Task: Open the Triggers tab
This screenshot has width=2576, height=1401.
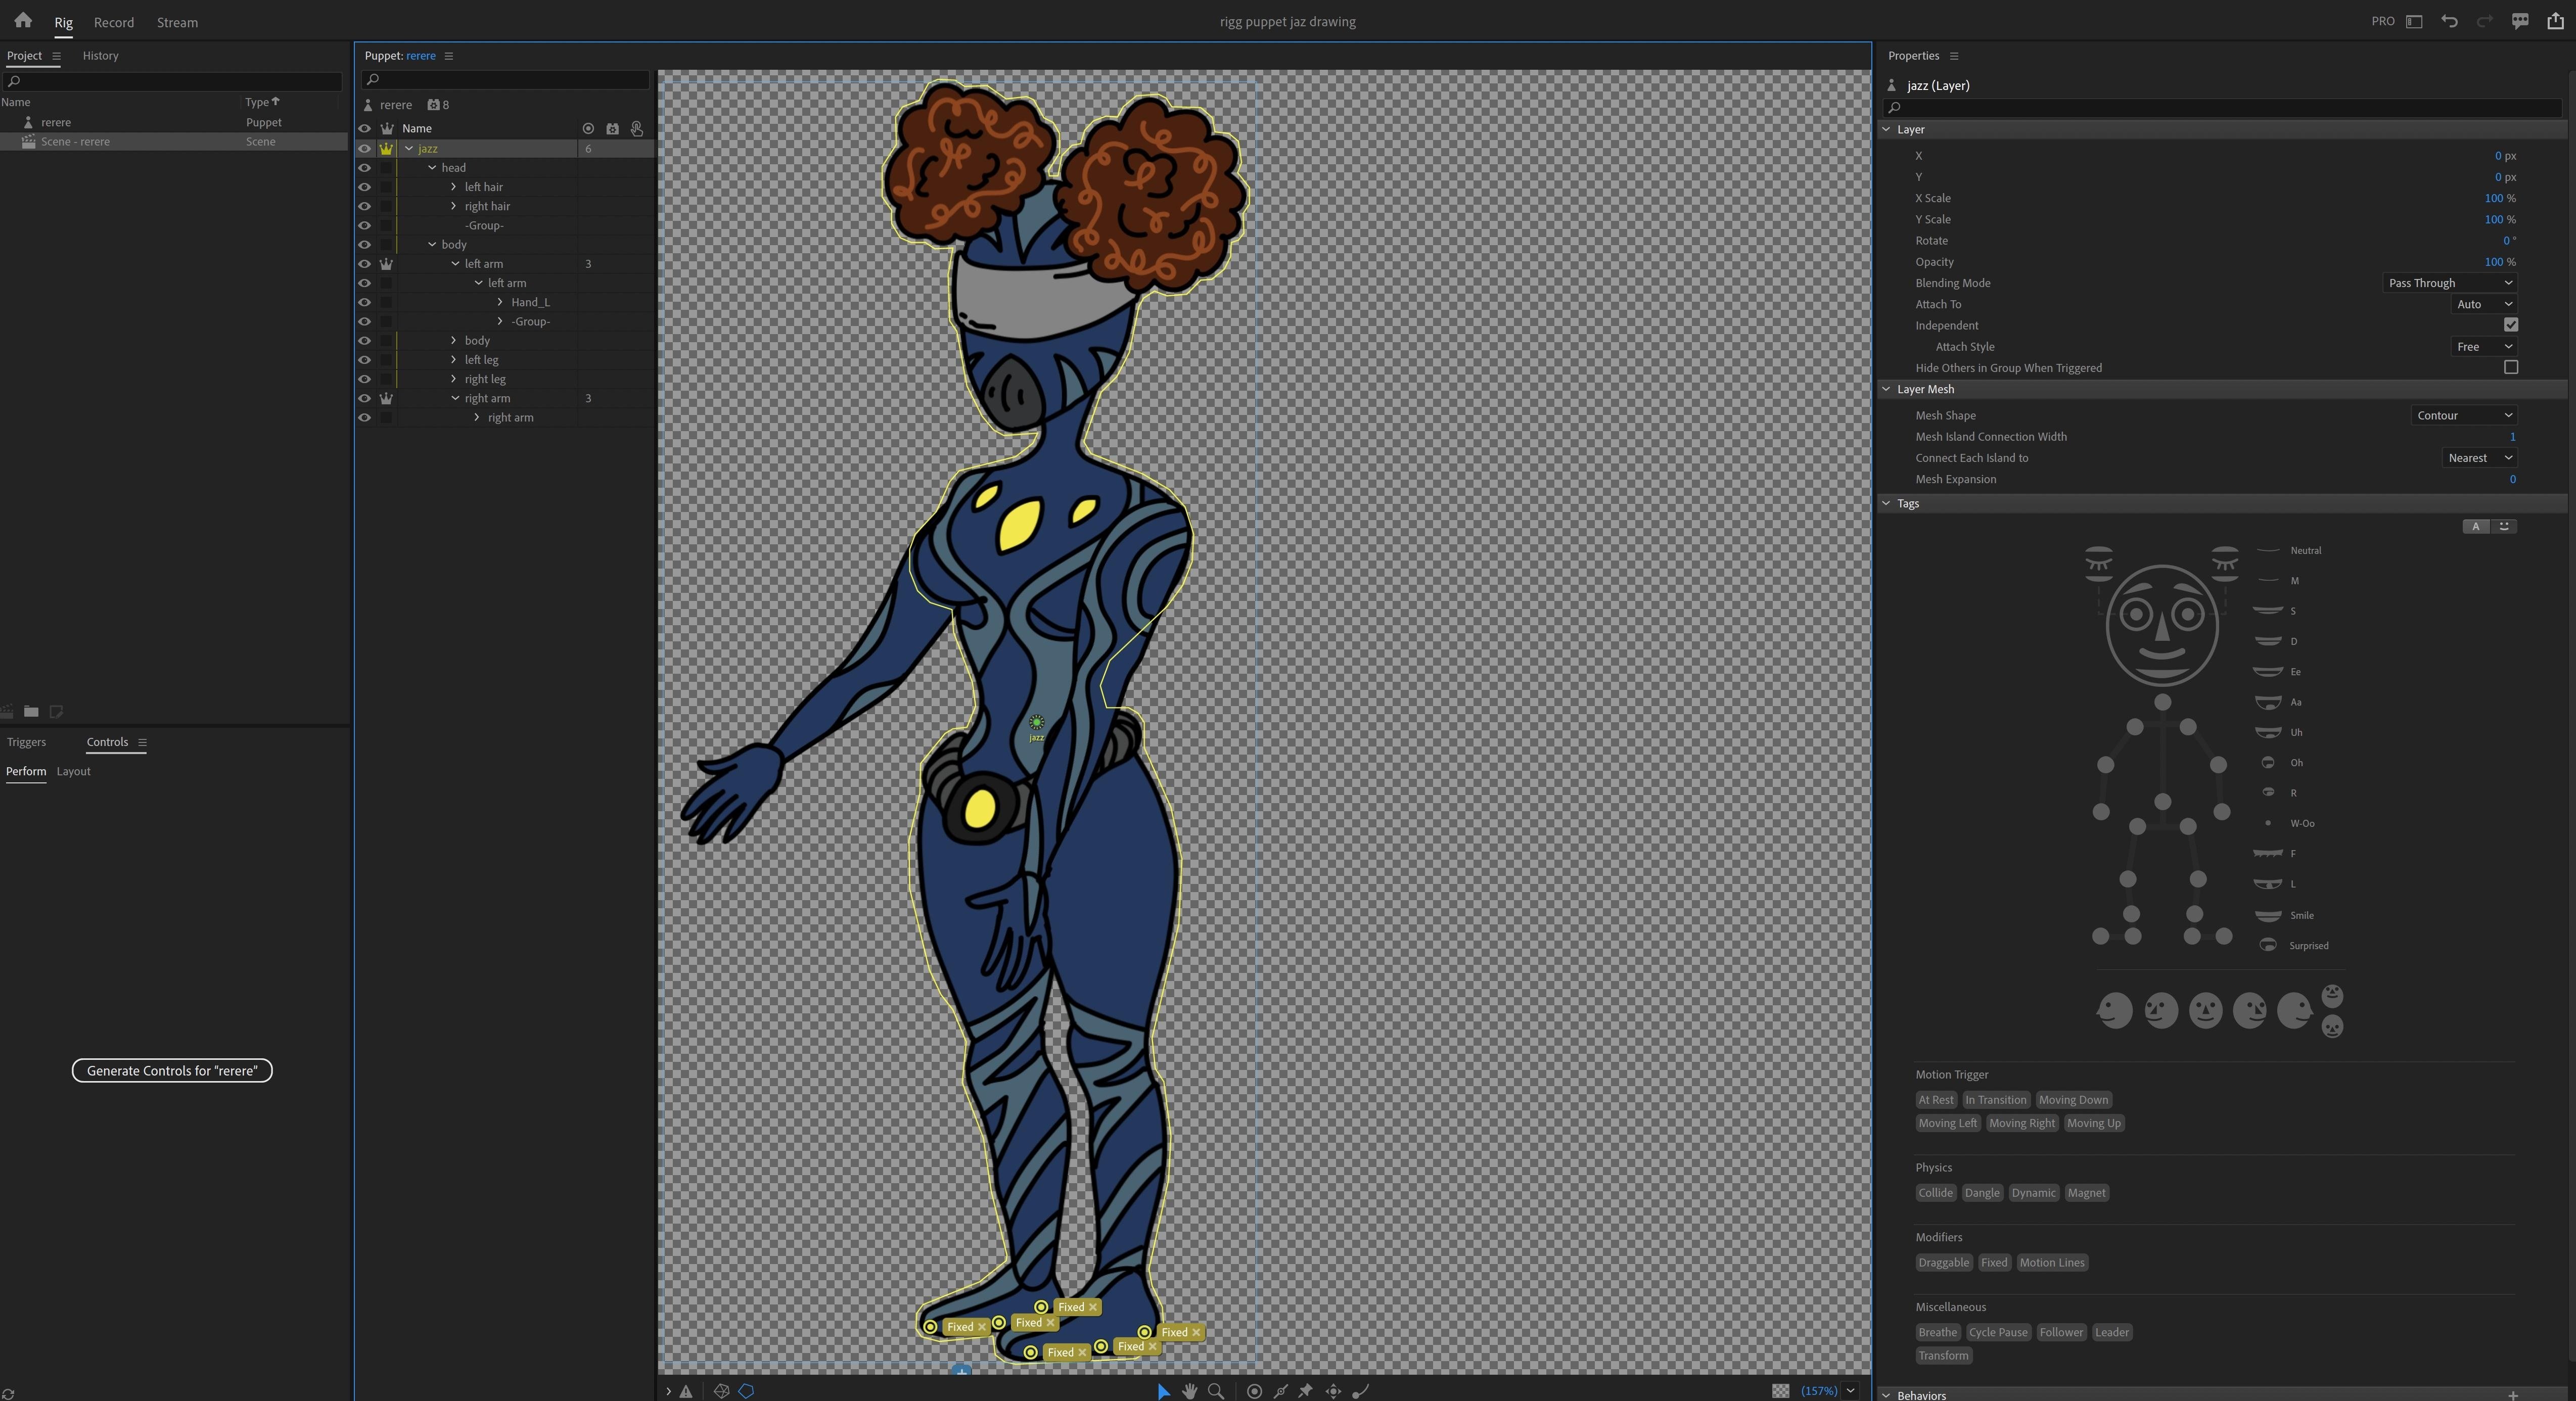Action: [26, 742]
